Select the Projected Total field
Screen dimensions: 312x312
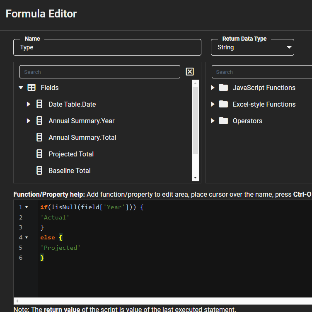point(71,154)
